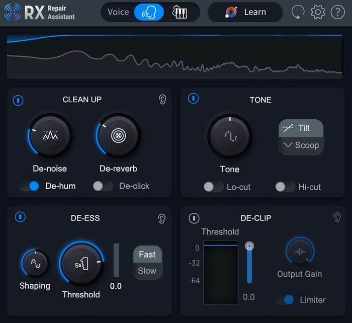Image resolution: width=352 pixels, height=323 pixels.
Task: Select the Fast de-ess speed
Action: click(x=147, y=255)
